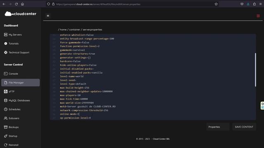Click the max-world-size=29999984 line
This screenshot has height=148, width=264.
pos(77,103)
